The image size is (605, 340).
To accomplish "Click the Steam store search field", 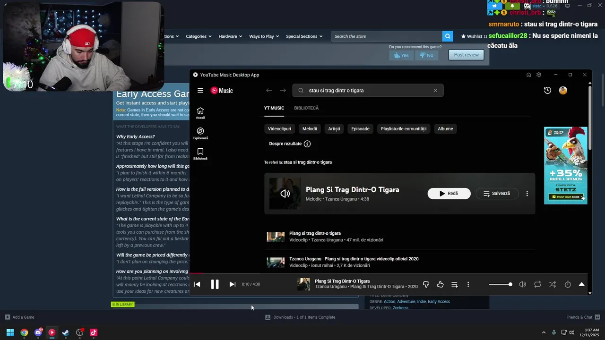I will pos(387,36).
